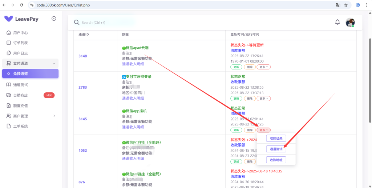This screenshot has width=372, height=188.
Task: Click the translate page icon
Action: click(x=338, y=5)
